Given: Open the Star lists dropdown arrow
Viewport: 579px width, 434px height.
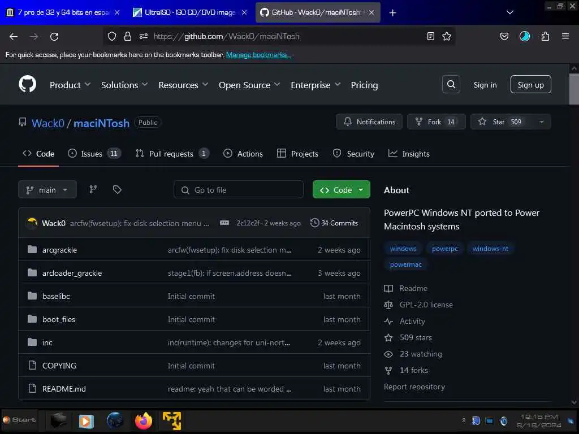Looking at the screenshot, I should click(541, 122).
